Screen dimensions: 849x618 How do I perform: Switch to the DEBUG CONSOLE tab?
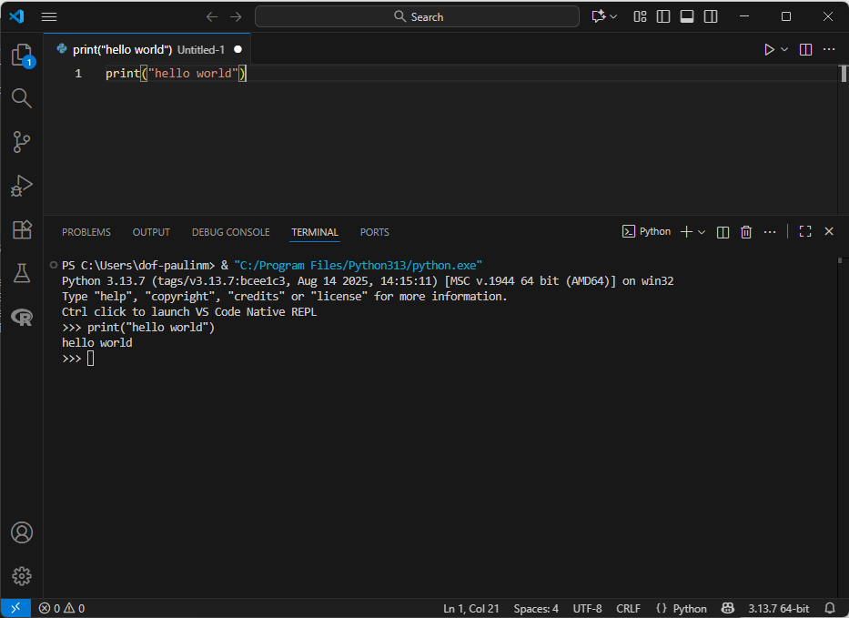click(x=230, y=232)
